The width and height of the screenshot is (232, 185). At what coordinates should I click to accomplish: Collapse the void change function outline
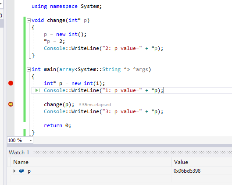click(29, 20)
